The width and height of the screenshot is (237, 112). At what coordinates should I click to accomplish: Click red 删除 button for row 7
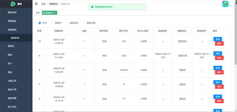point(219,87)
